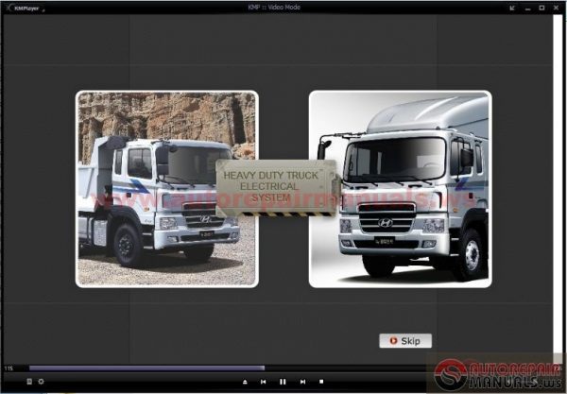The image size is (567, 394).
Task: Stop the video playback
Action: 321,382
